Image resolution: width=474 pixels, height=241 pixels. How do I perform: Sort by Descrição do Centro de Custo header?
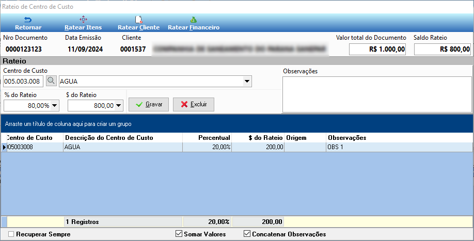pyautogui.click(x=123, y=138)
